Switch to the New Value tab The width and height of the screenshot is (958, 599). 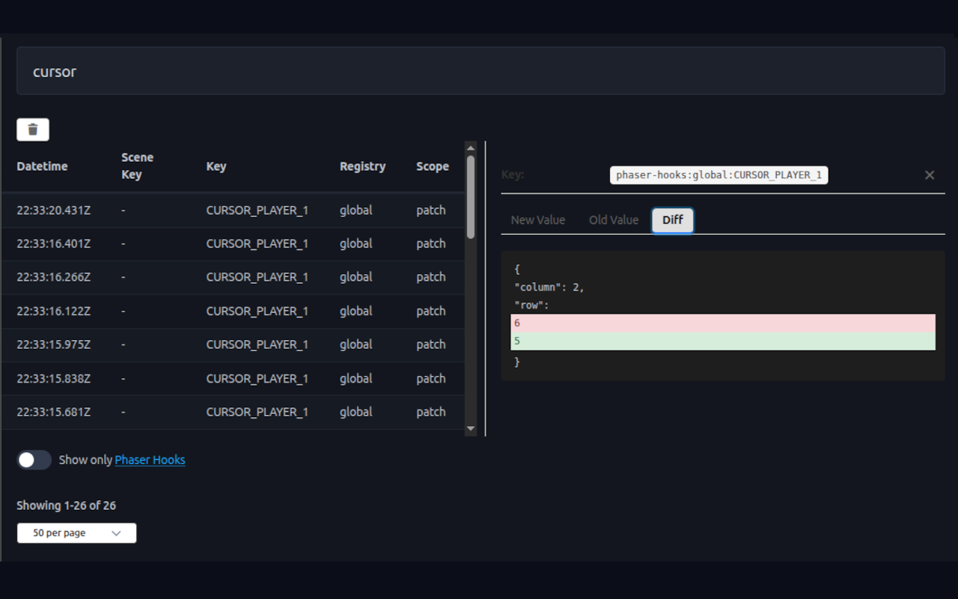pos(538,220)
